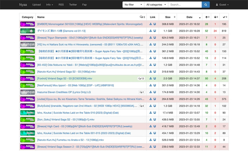Screen dimensions: 248x151
Task: Open the Guest user dropdown
Action: pos(222,5)
